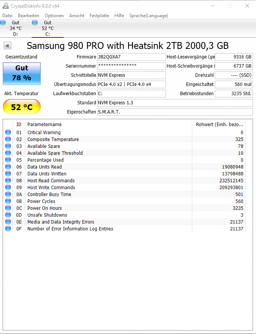
Task: Click the blue orb next to Unsafe Shutdowns
Action: (8, 215)
